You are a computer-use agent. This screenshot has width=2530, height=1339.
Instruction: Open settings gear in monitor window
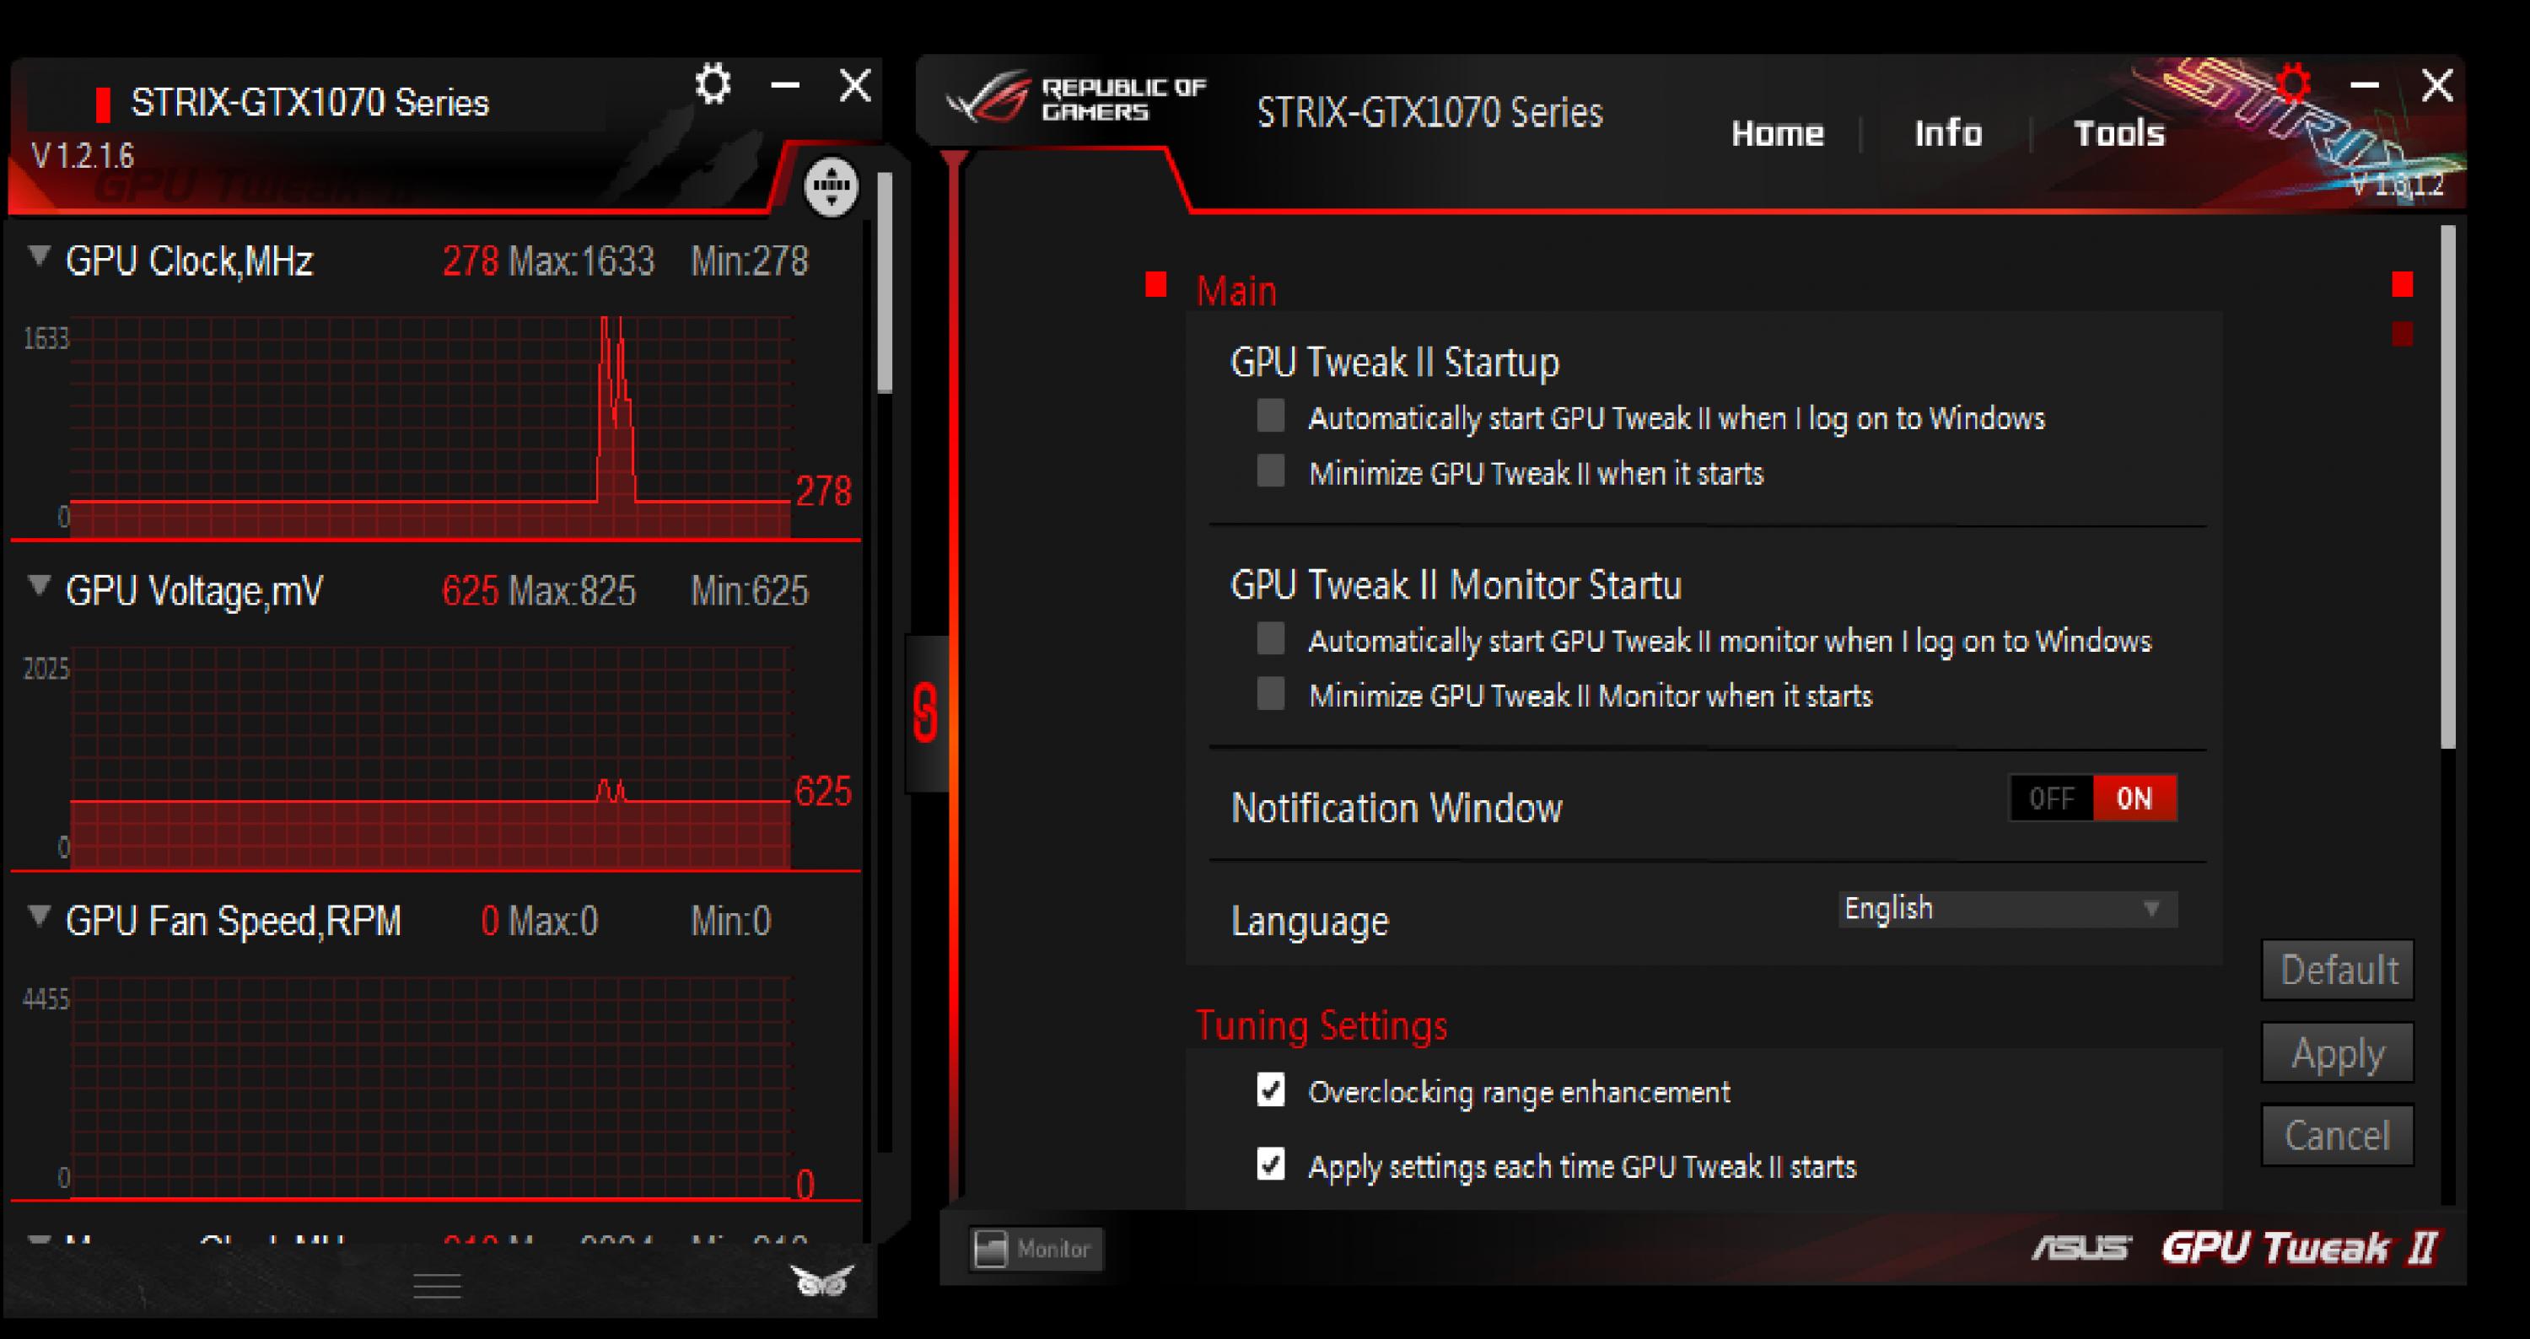point(713,84)
